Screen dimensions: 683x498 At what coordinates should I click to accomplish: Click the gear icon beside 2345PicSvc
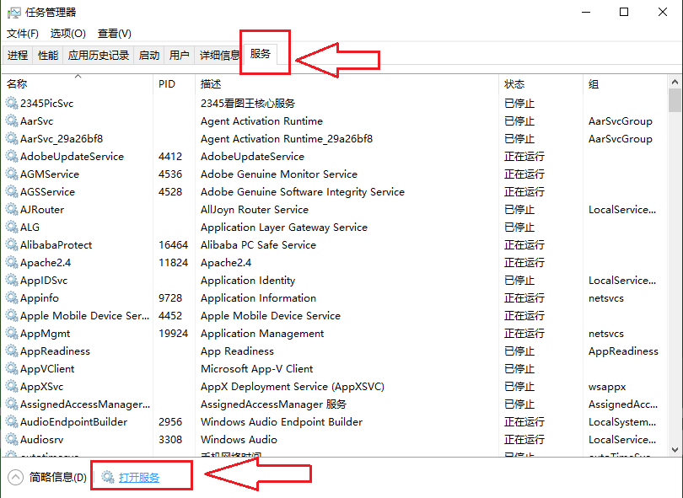coord(11,103)
